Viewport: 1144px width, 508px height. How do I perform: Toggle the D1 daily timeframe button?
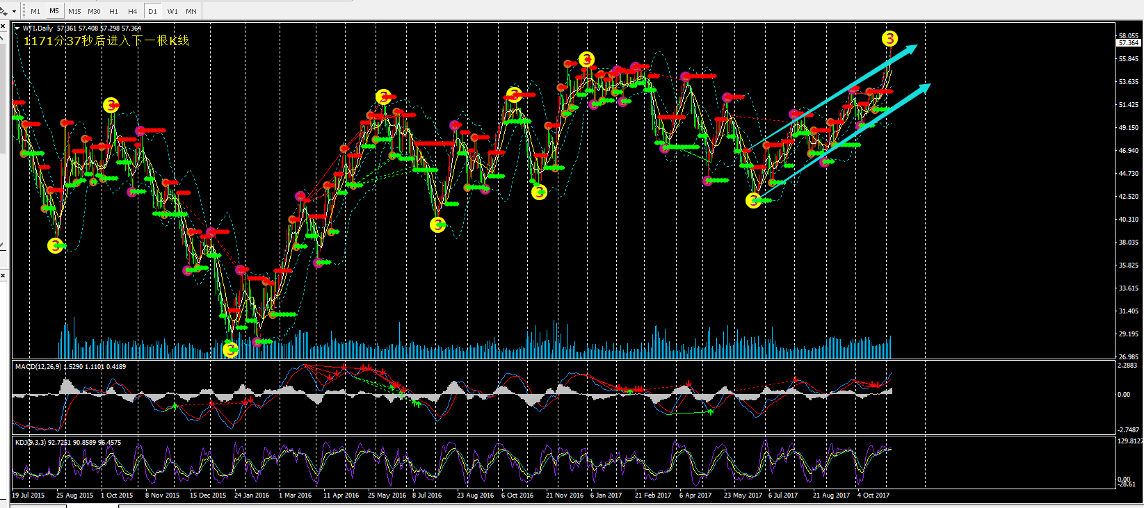coord(153,11)
